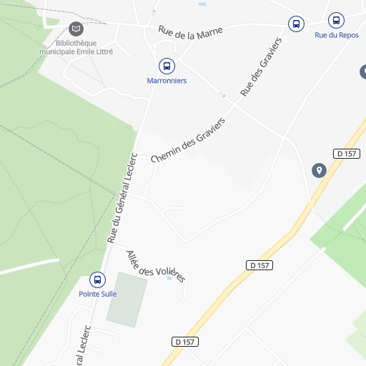The height and width of the screenshot is (366, 366).
Task: Click the location pin near D 157
Action: 319,170
